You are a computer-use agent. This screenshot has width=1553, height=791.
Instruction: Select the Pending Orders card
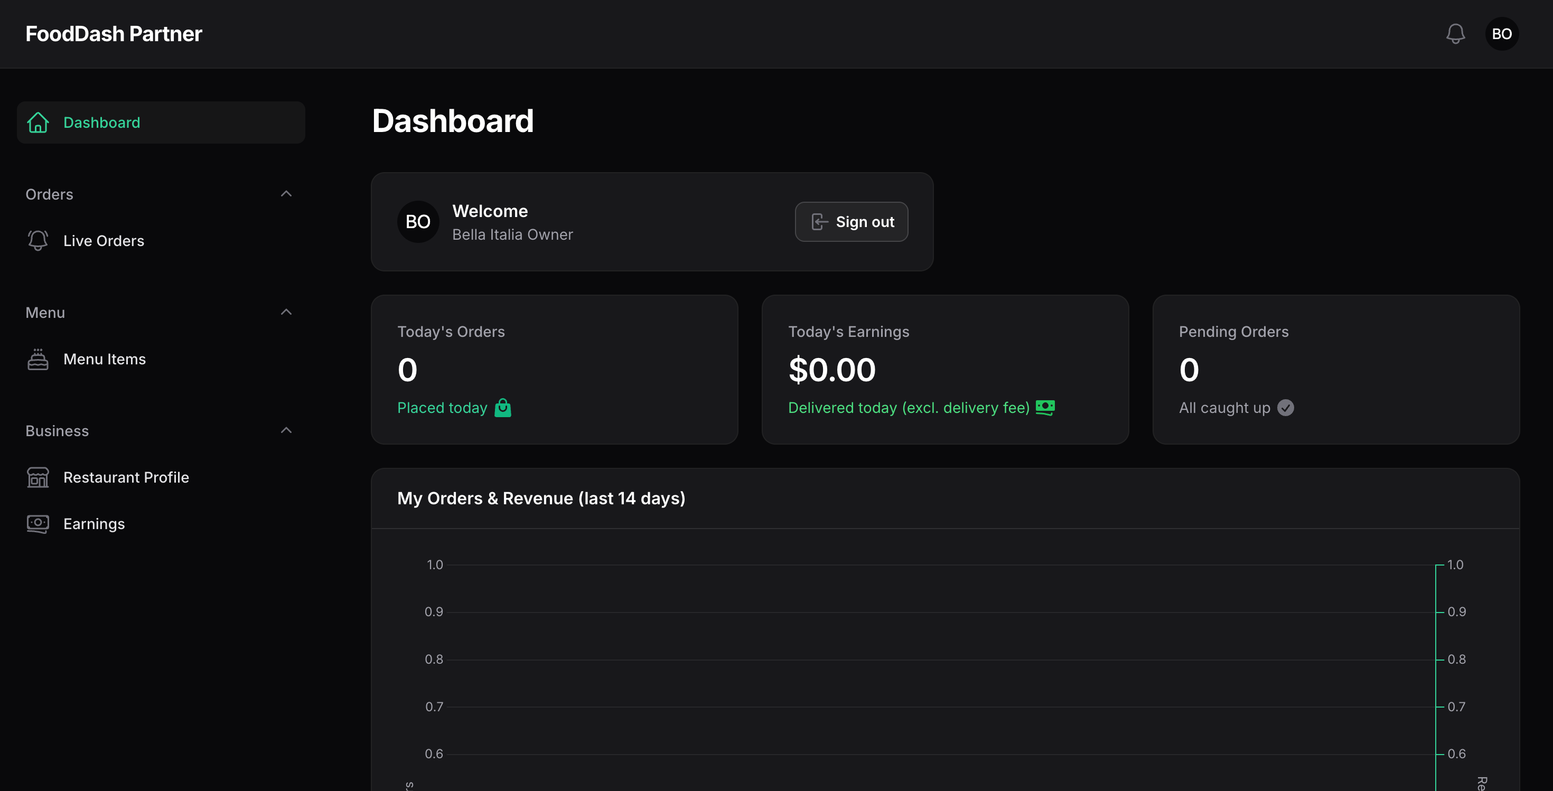pyautogui.click(x=1335, y=369)
